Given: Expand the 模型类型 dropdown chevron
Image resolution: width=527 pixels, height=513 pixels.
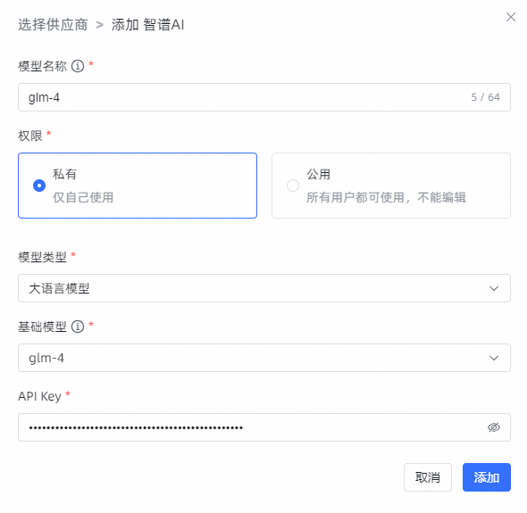Looking at the screenshot, I should [x=494, y=288].
